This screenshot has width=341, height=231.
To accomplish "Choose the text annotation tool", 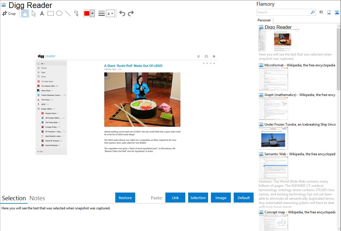I will (42, 13).
